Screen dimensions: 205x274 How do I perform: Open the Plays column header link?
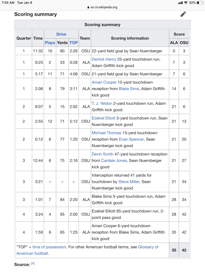pos(50,43)
